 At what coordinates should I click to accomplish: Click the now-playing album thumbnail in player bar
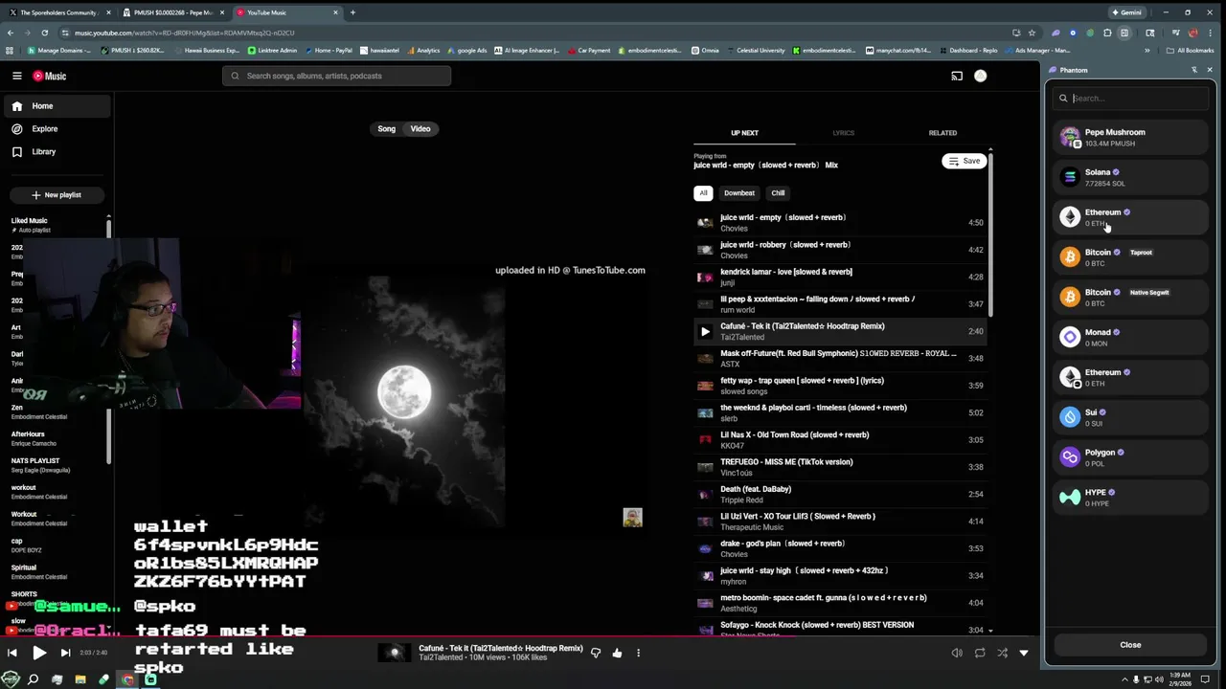[x=394, y=653]
